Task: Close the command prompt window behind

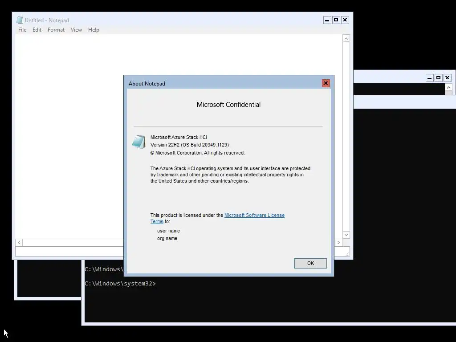Action: click(x=447, y=78)
